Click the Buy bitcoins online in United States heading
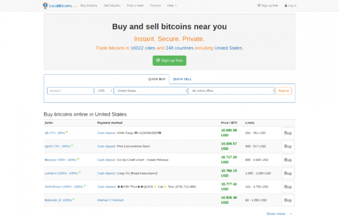This screenshot has height=216, width=339. point(85,114)
